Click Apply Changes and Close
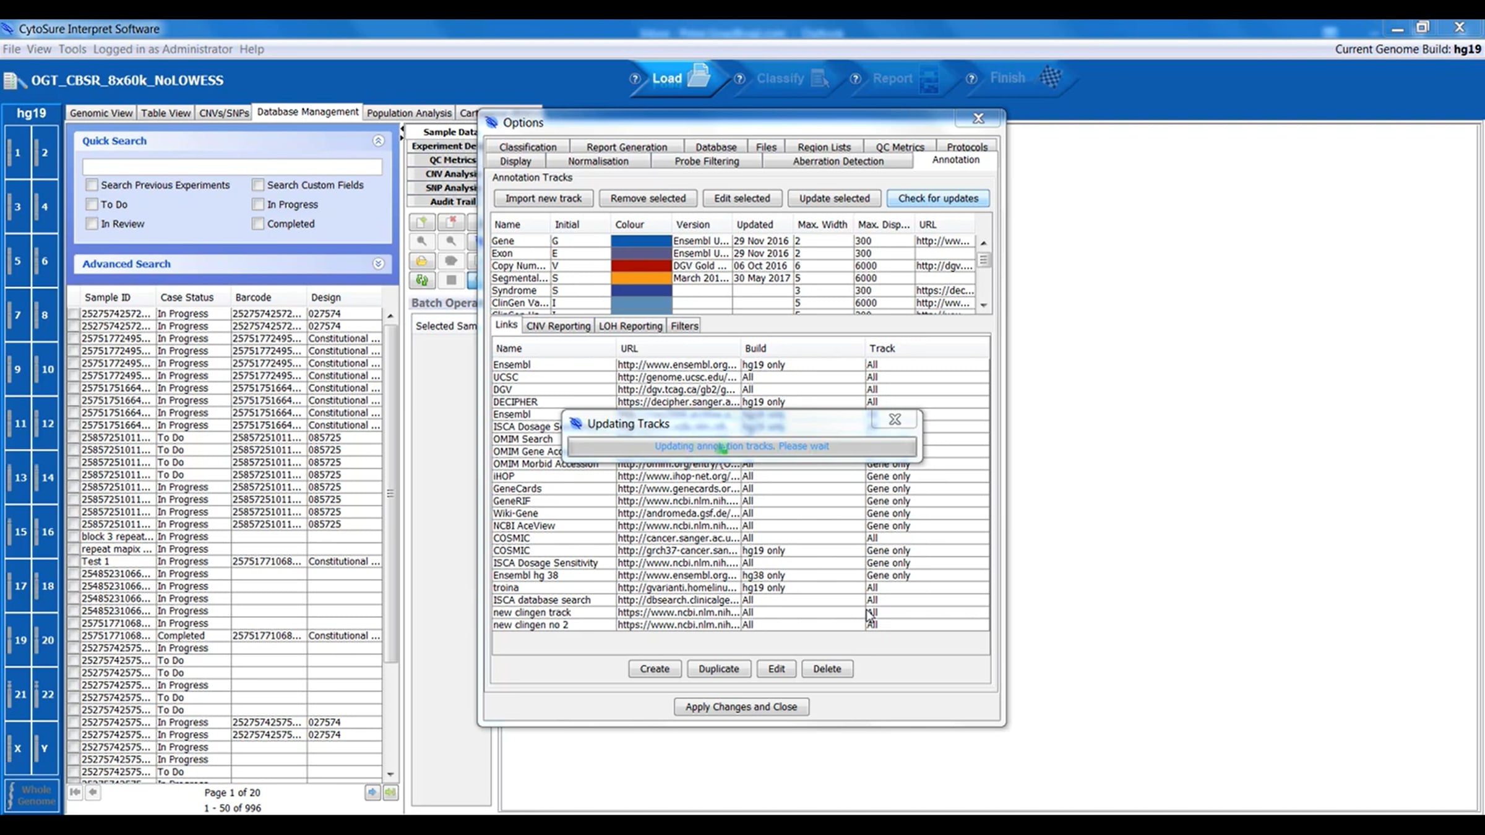This screenshot has height=835, width=1485. (x=741, y=707)
